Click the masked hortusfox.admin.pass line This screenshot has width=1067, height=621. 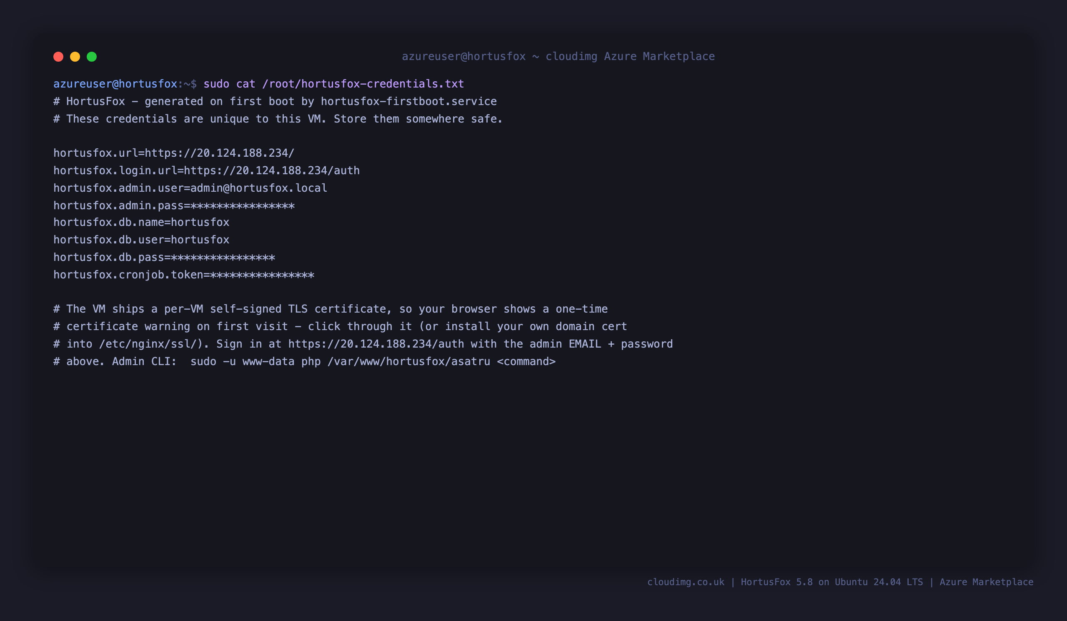click(x=174, y=206)
